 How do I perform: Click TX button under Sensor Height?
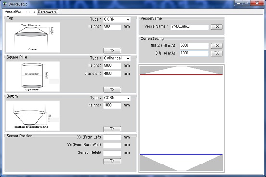[112, 161]
